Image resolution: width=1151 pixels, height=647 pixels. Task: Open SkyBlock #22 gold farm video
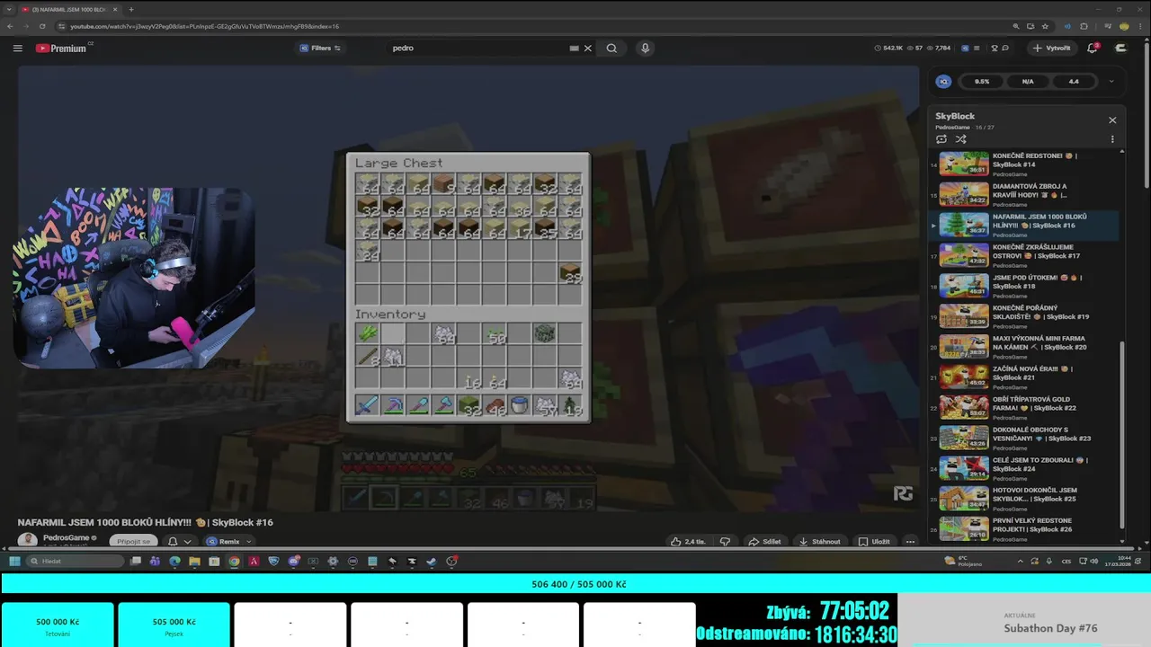click(1025, 407)
